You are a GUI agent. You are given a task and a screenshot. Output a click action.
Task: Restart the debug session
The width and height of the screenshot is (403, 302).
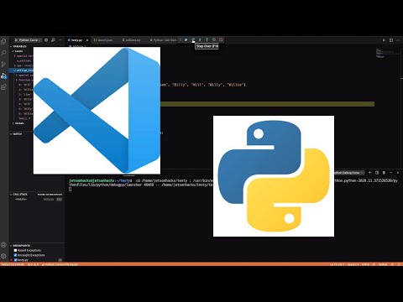(x=214, y=40)
